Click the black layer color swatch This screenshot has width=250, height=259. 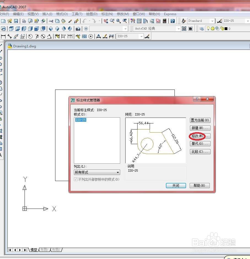[226, 29]
